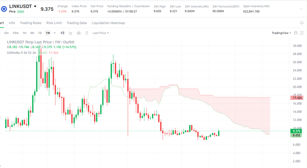Open the TradingView chart source dropdown
307x168 pixels.
click(x=281, y=33)
